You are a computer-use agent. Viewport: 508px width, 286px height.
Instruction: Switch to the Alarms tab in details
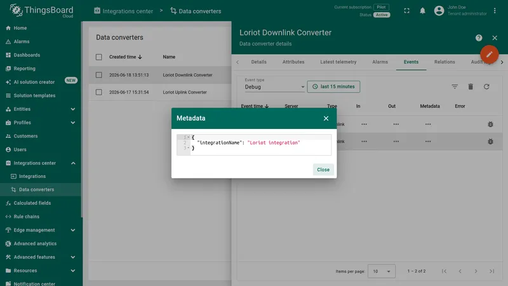[380, 62]
